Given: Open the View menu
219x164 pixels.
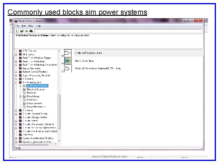Looking at the screenshot, I should (31, 26).
